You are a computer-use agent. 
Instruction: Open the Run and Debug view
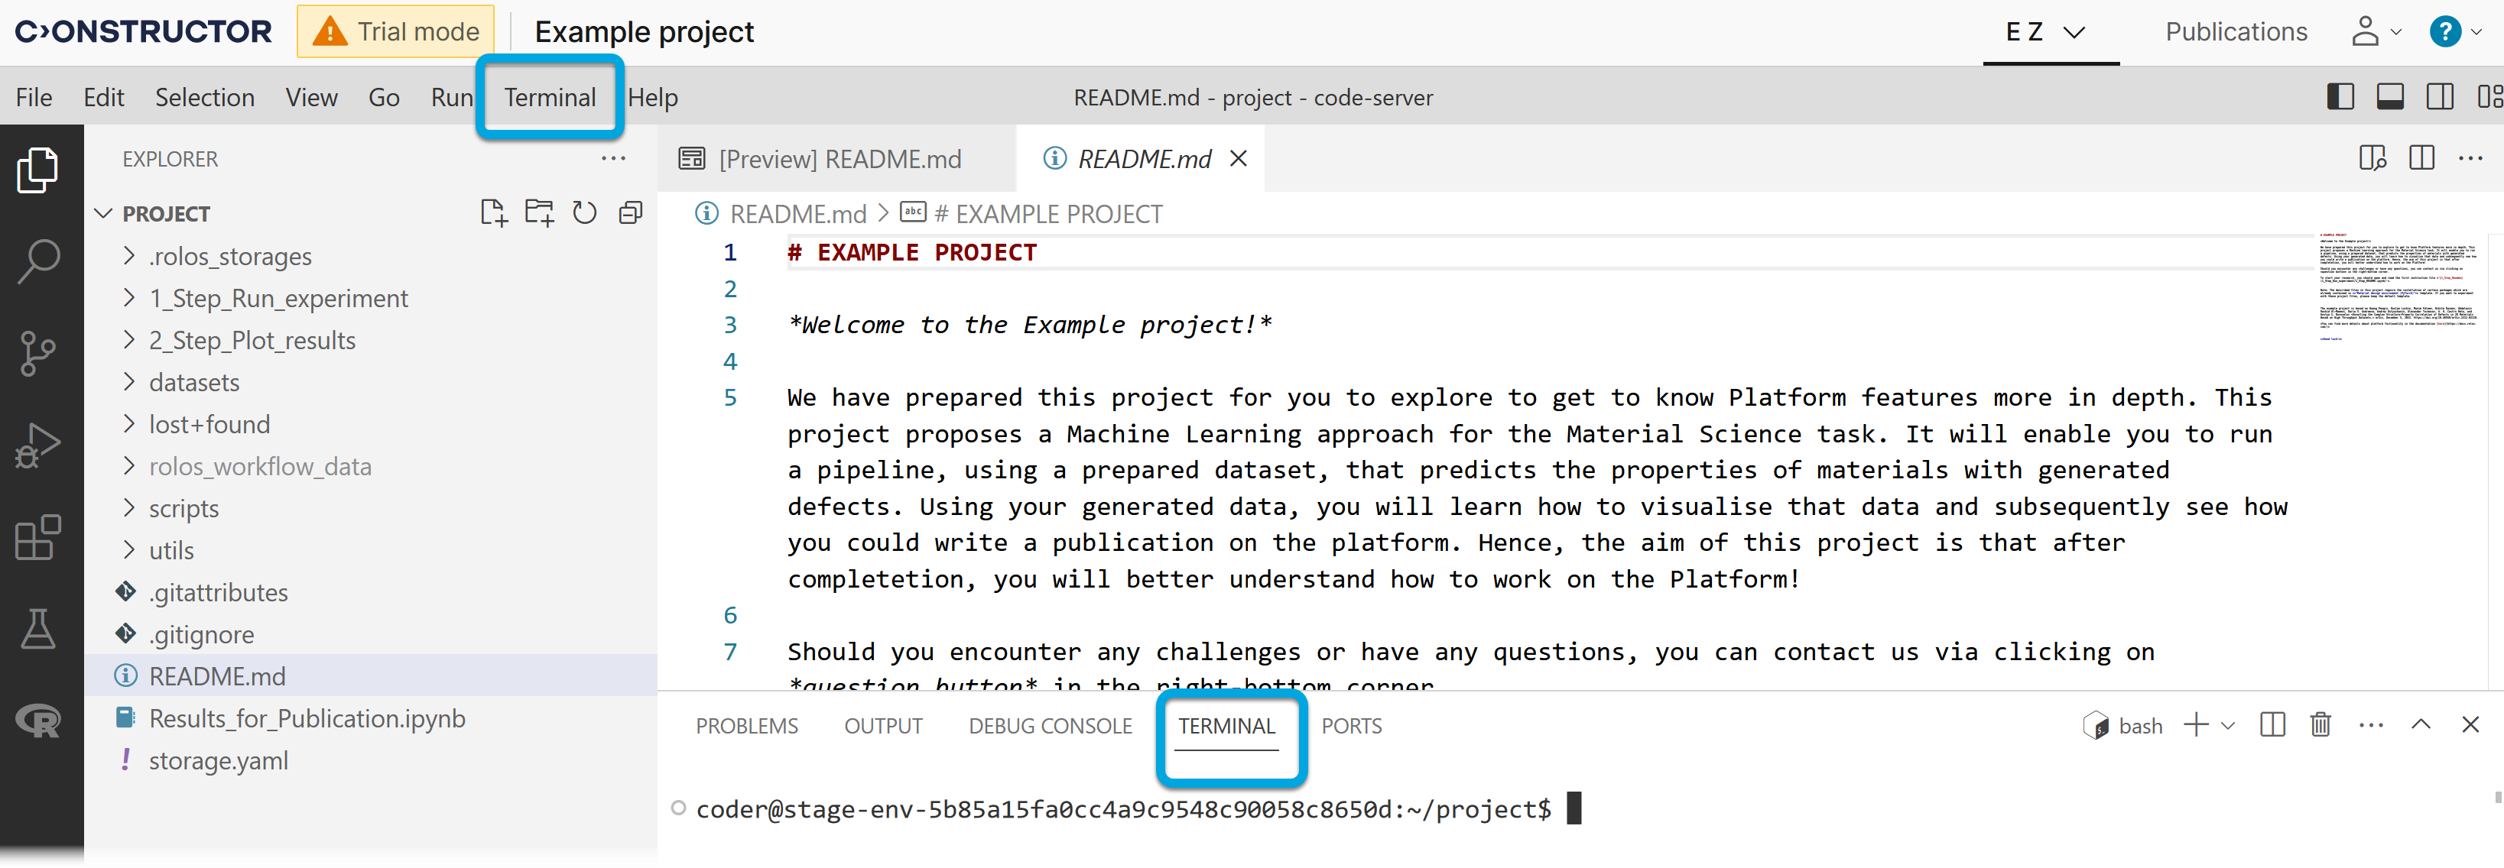tap(39, 445)
